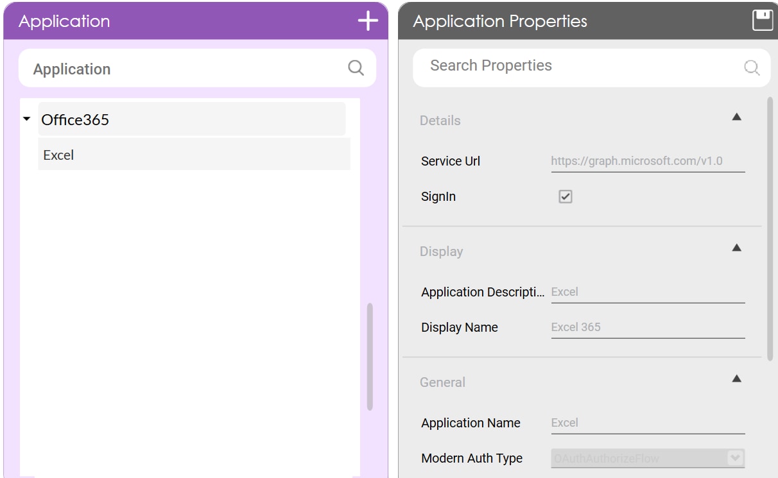This screenshot has height=478, width=778.
Task: Click the Display Name label
Action: 460,327
